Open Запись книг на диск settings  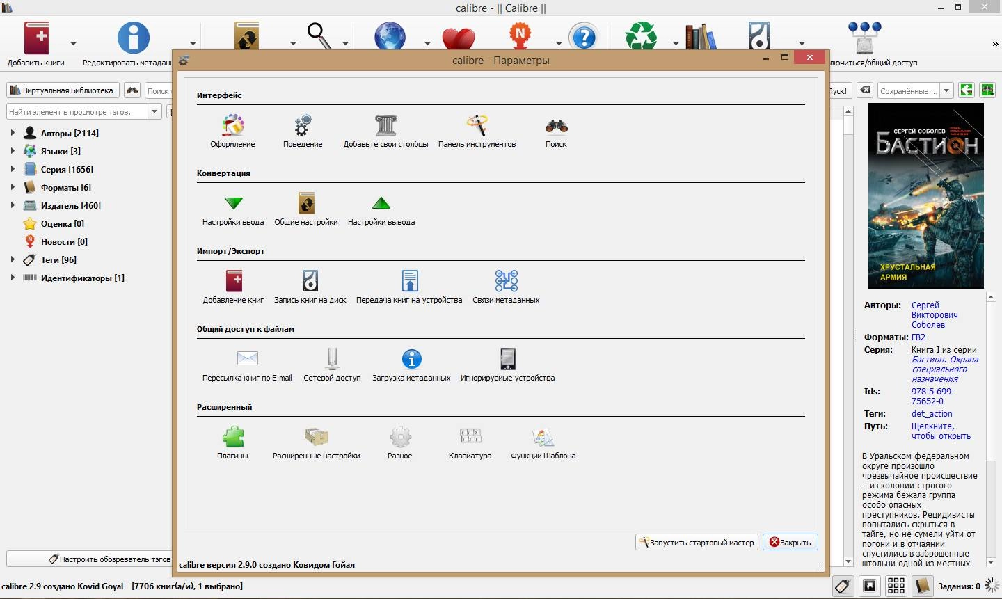pyautogui.click(x=310, y=287)
